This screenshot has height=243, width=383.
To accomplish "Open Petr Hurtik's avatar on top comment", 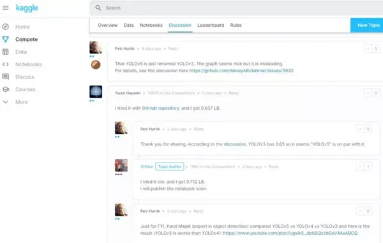I will [x=96, y=47].
